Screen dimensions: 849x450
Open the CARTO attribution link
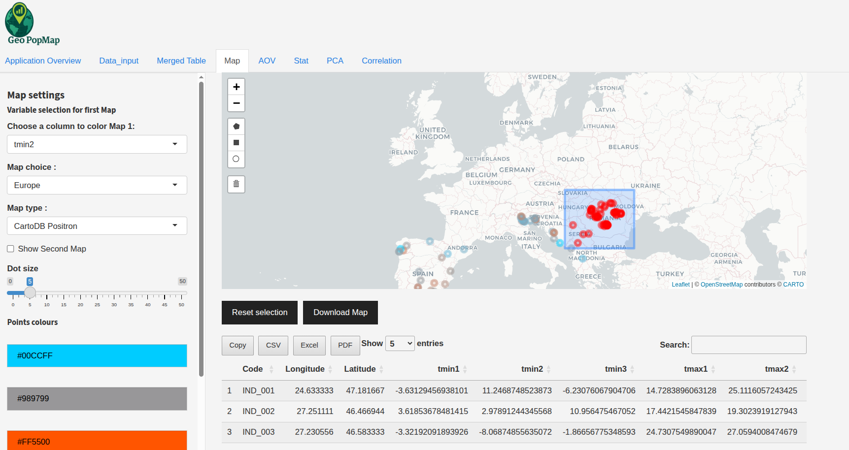coord(793,285)
